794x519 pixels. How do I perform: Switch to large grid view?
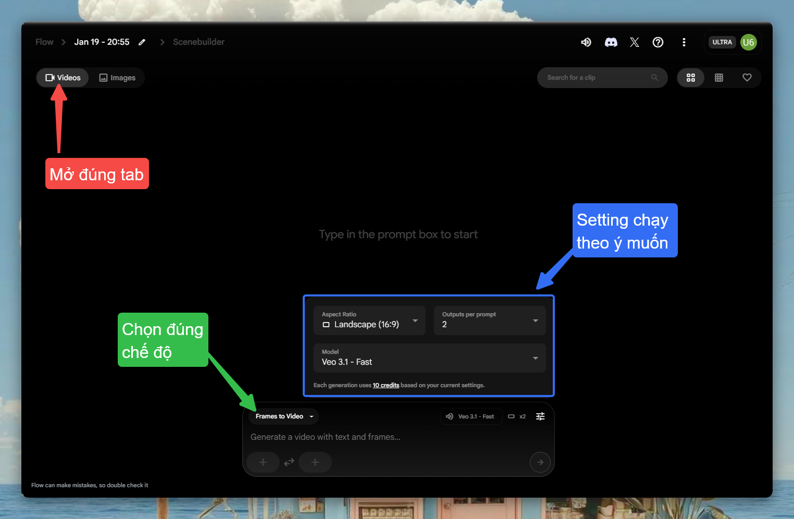click(x=691, y=78)
